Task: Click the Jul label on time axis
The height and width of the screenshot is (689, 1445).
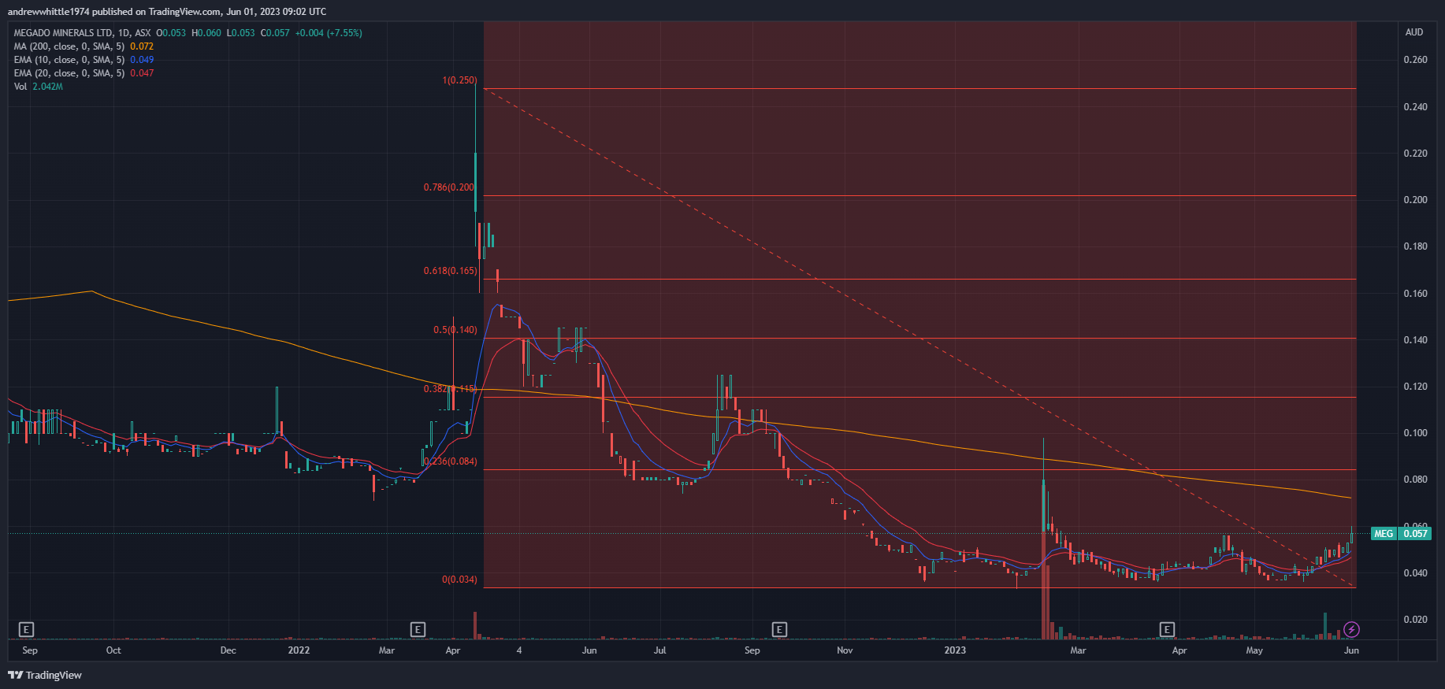Action: tap(659, 650)
